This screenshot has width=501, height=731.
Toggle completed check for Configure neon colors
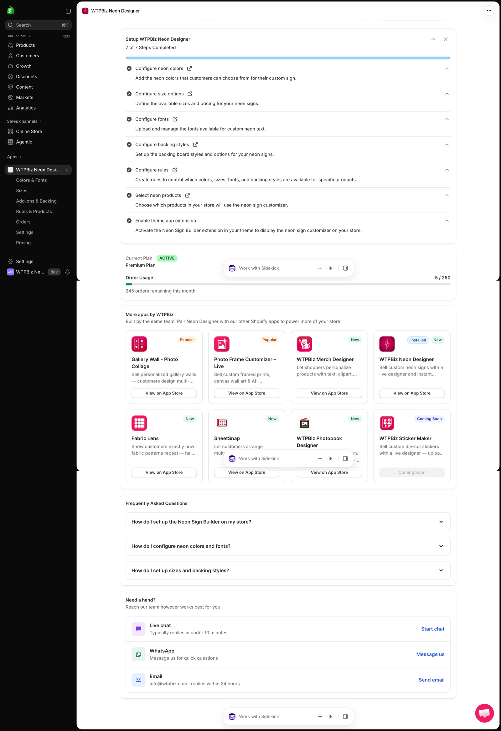[129, 68]
